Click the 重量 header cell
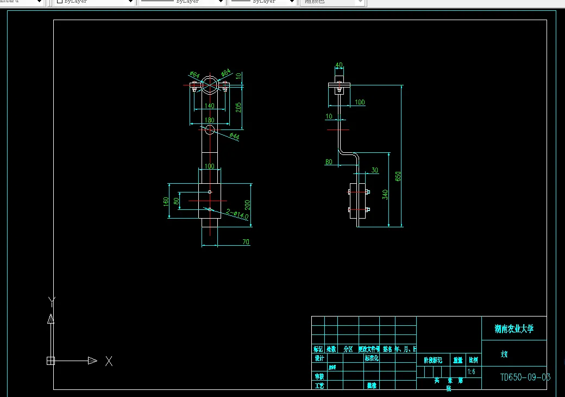The height and width of the screenshot is (397, 565). click(457, 360)
